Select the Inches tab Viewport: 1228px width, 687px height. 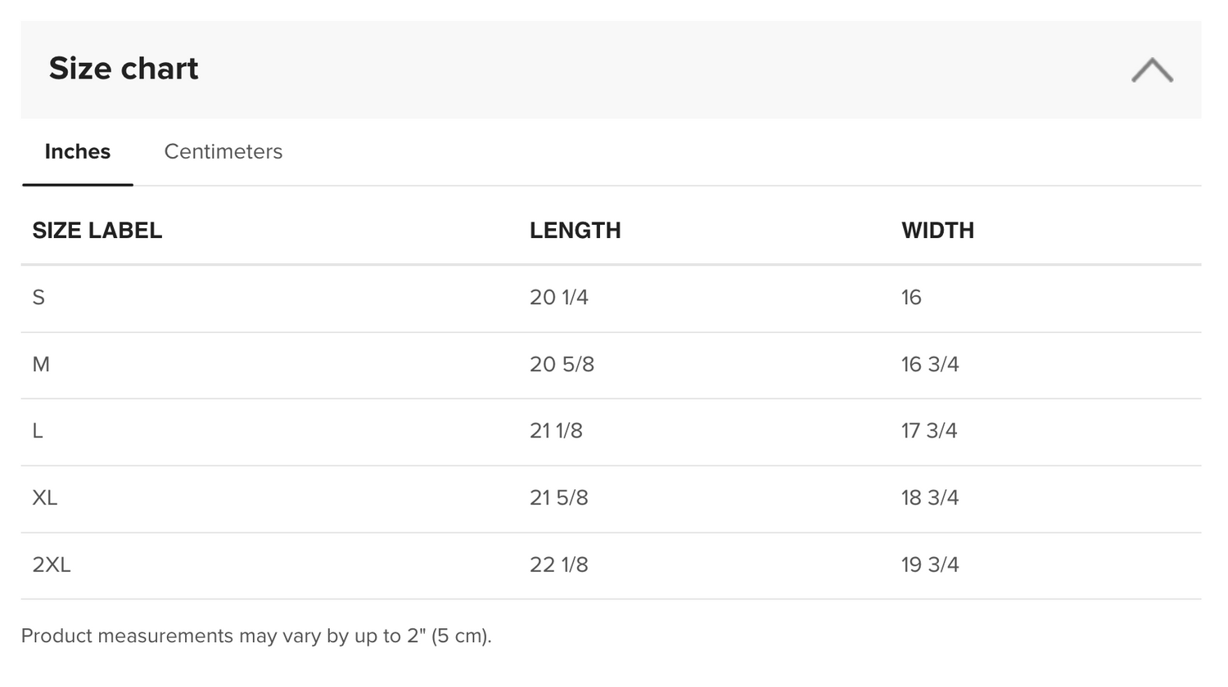77,151
